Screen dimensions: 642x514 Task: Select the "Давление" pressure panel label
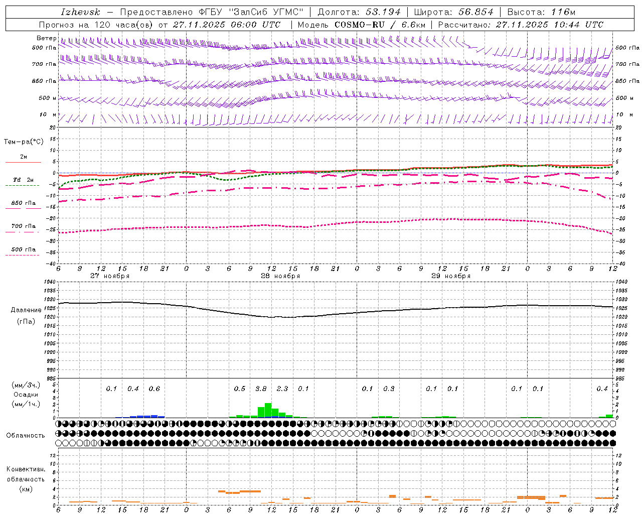point(26,310)
